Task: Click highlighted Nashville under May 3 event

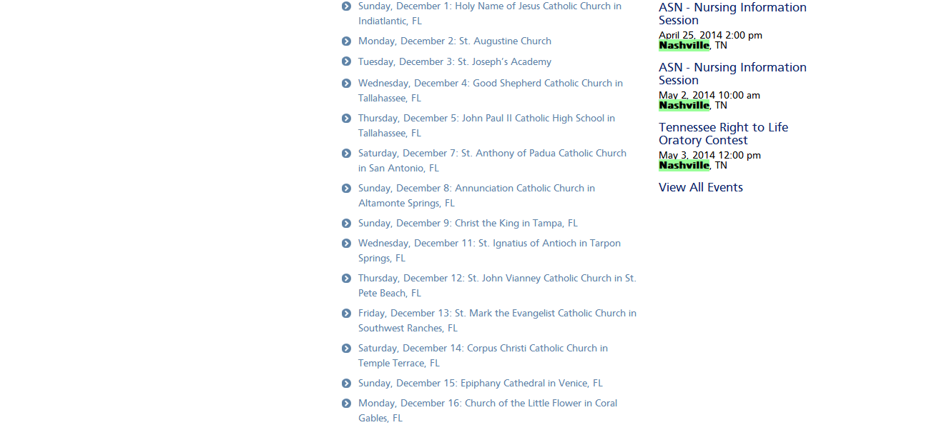Action: click(684, 165)
